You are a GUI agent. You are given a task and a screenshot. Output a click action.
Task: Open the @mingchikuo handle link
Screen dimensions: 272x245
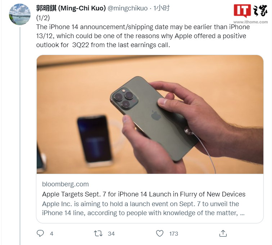click(127, 8)
